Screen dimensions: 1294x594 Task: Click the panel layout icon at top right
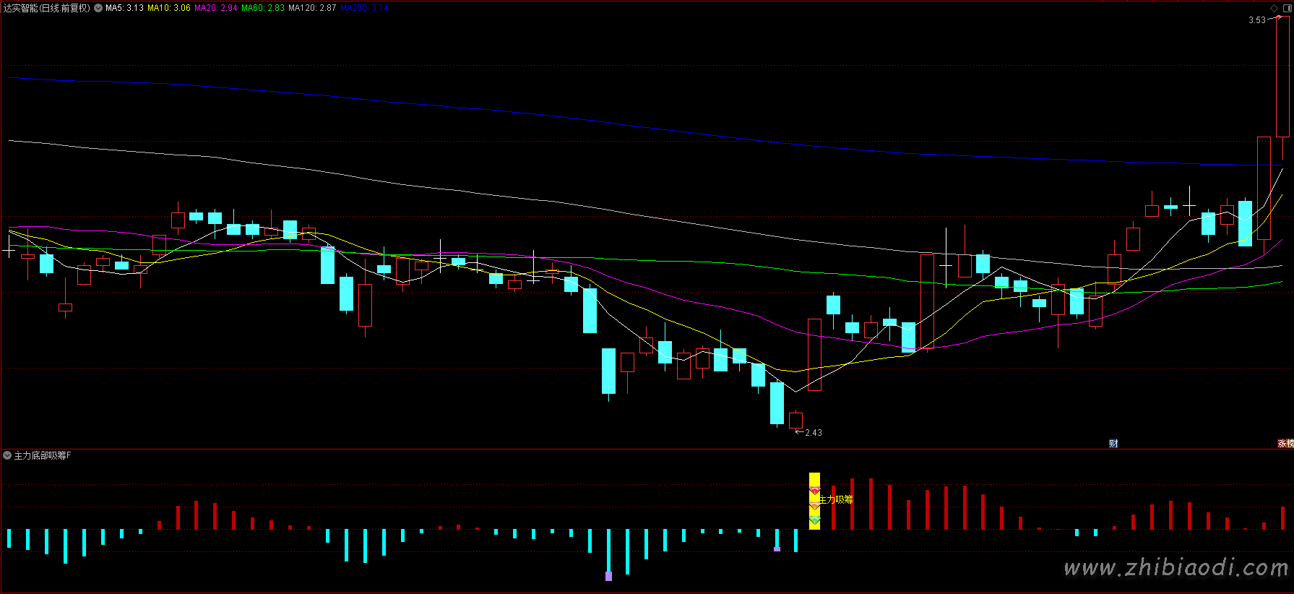coord(1287,8)
